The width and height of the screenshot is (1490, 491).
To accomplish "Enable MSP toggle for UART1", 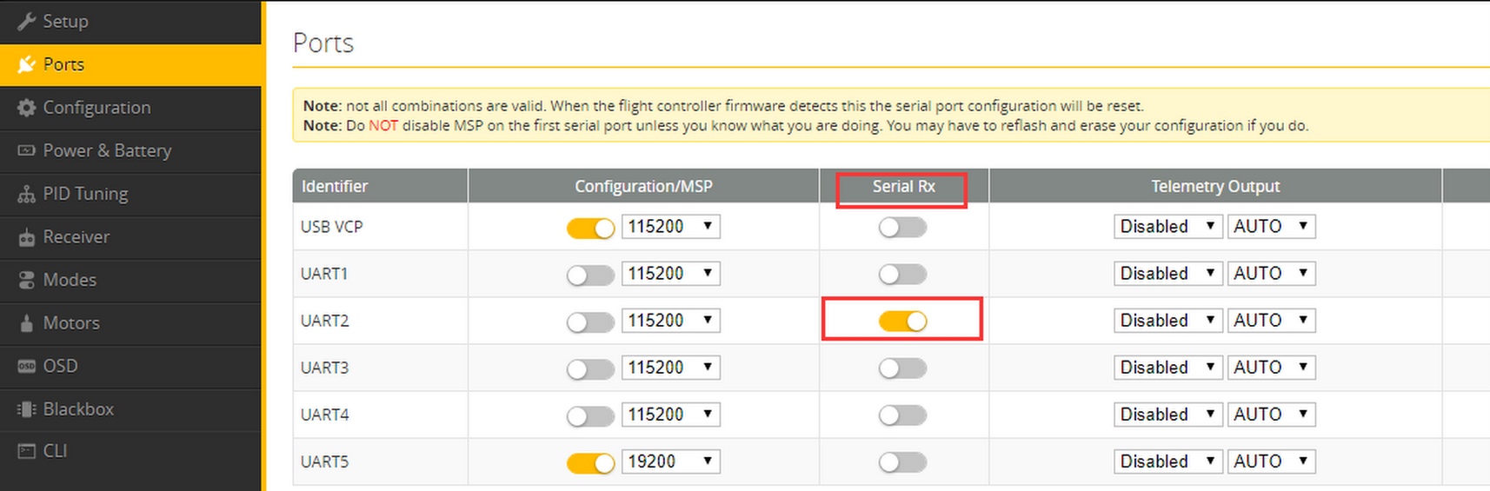I will pos(590,275).
